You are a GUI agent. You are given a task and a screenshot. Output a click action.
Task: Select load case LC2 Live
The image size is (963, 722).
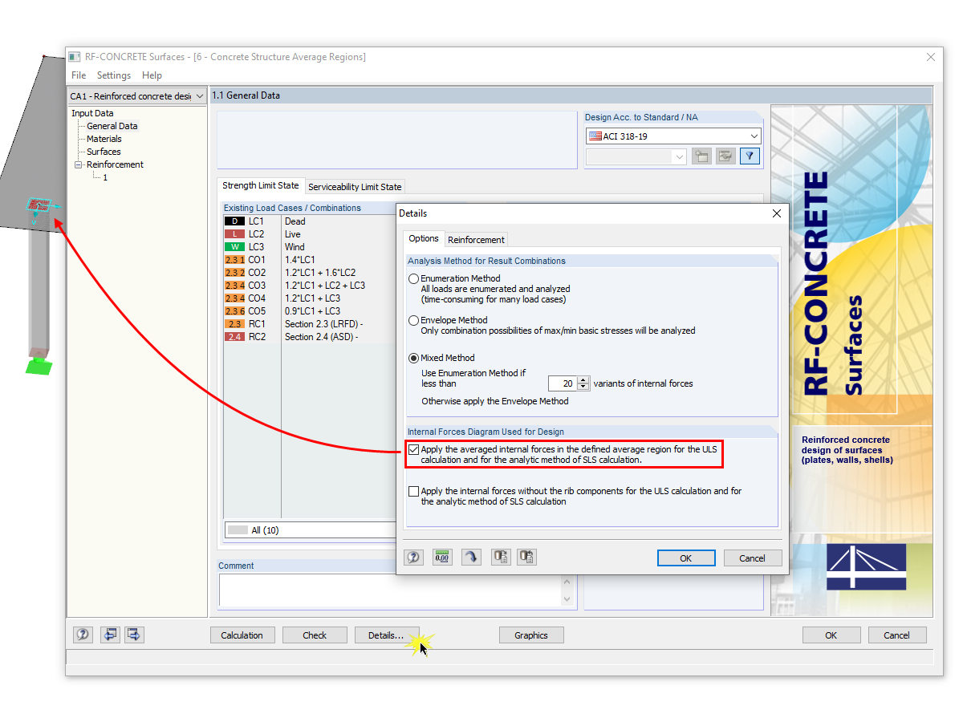[x=310, y=234]
